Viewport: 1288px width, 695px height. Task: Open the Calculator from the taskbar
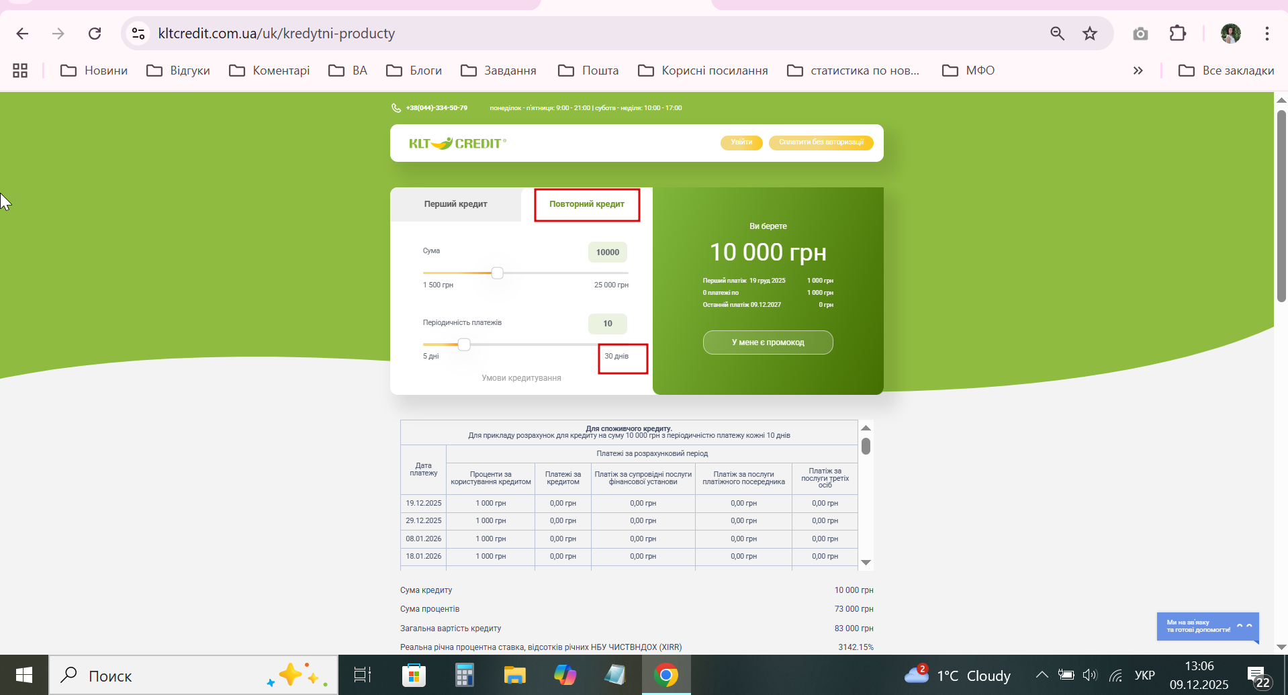click(x=464, y=675)
